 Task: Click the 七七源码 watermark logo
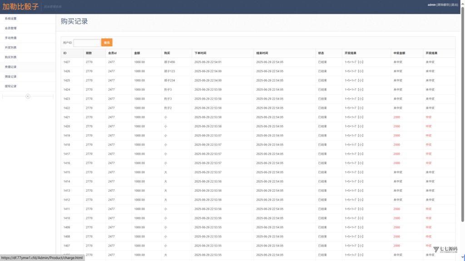point(445,250)
